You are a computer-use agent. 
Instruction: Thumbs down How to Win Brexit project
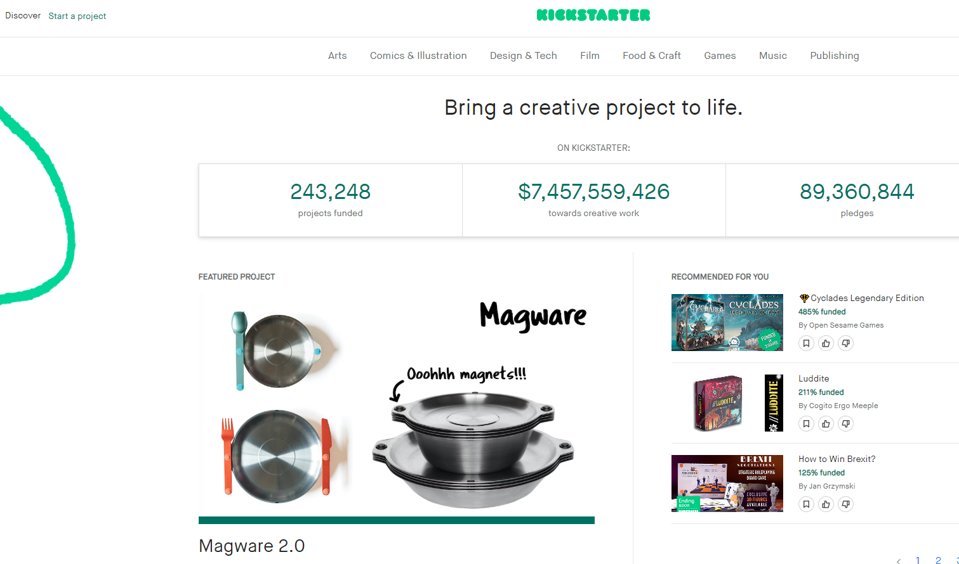click(x=845, y=504)
